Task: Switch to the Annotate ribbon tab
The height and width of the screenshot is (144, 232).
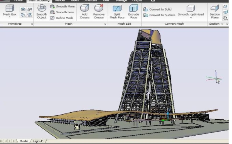Action: tap(91, 1)
